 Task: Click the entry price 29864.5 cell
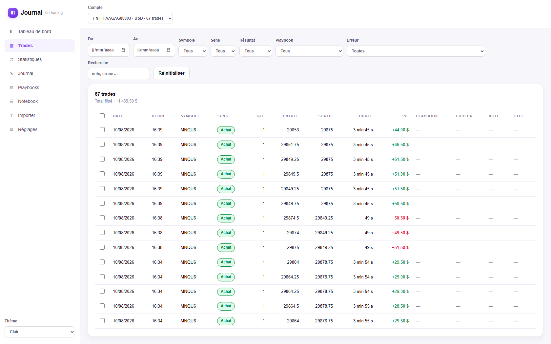coord(291,306)
